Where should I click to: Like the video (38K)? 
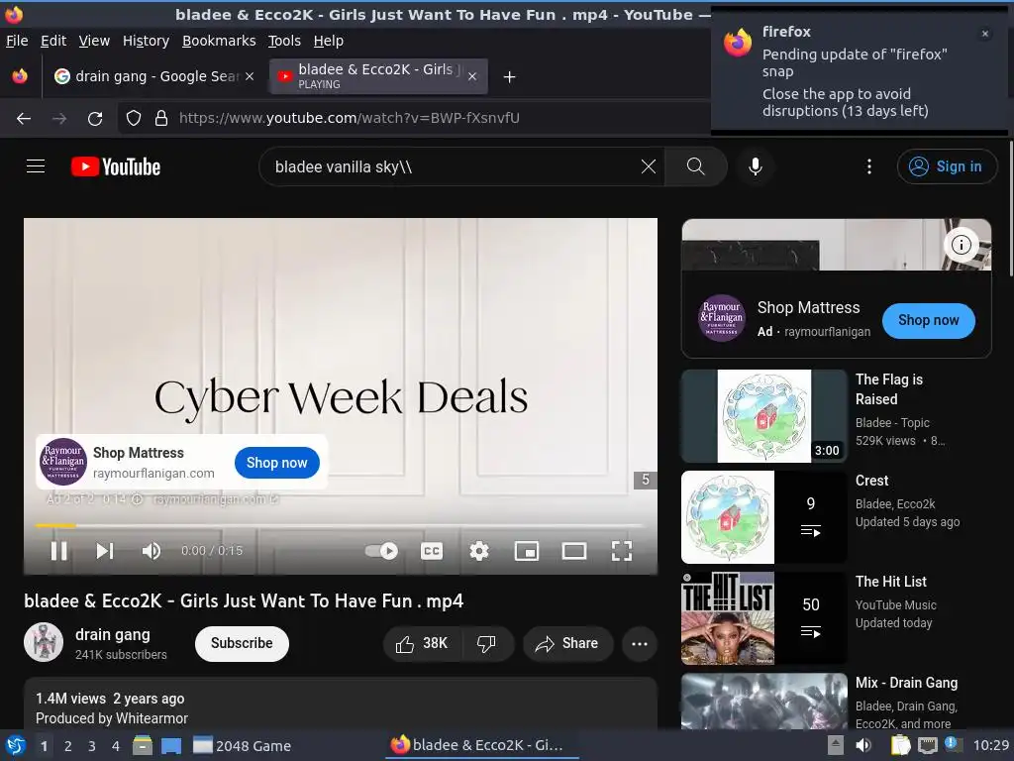(422, 643)
